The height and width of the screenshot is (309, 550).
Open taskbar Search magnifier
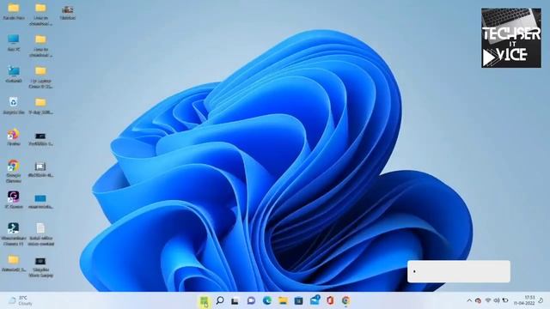tap(220, 300)
